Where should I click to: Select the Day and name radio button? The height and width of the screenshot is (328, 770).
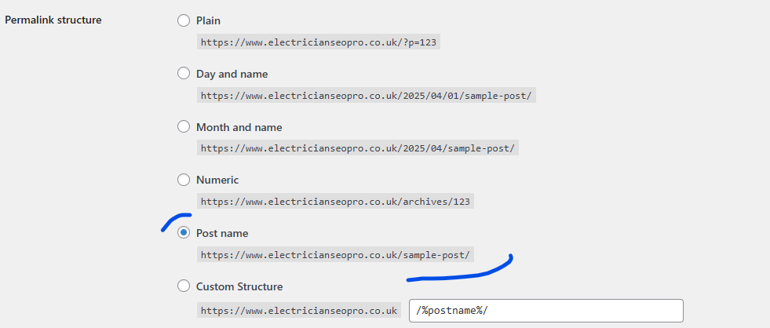coord(183,74)
